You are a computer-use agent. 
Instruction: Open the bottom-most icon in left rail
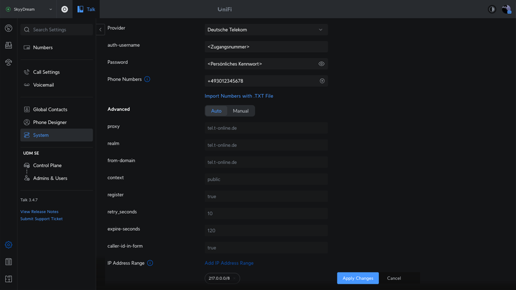[x=9, y=279]
